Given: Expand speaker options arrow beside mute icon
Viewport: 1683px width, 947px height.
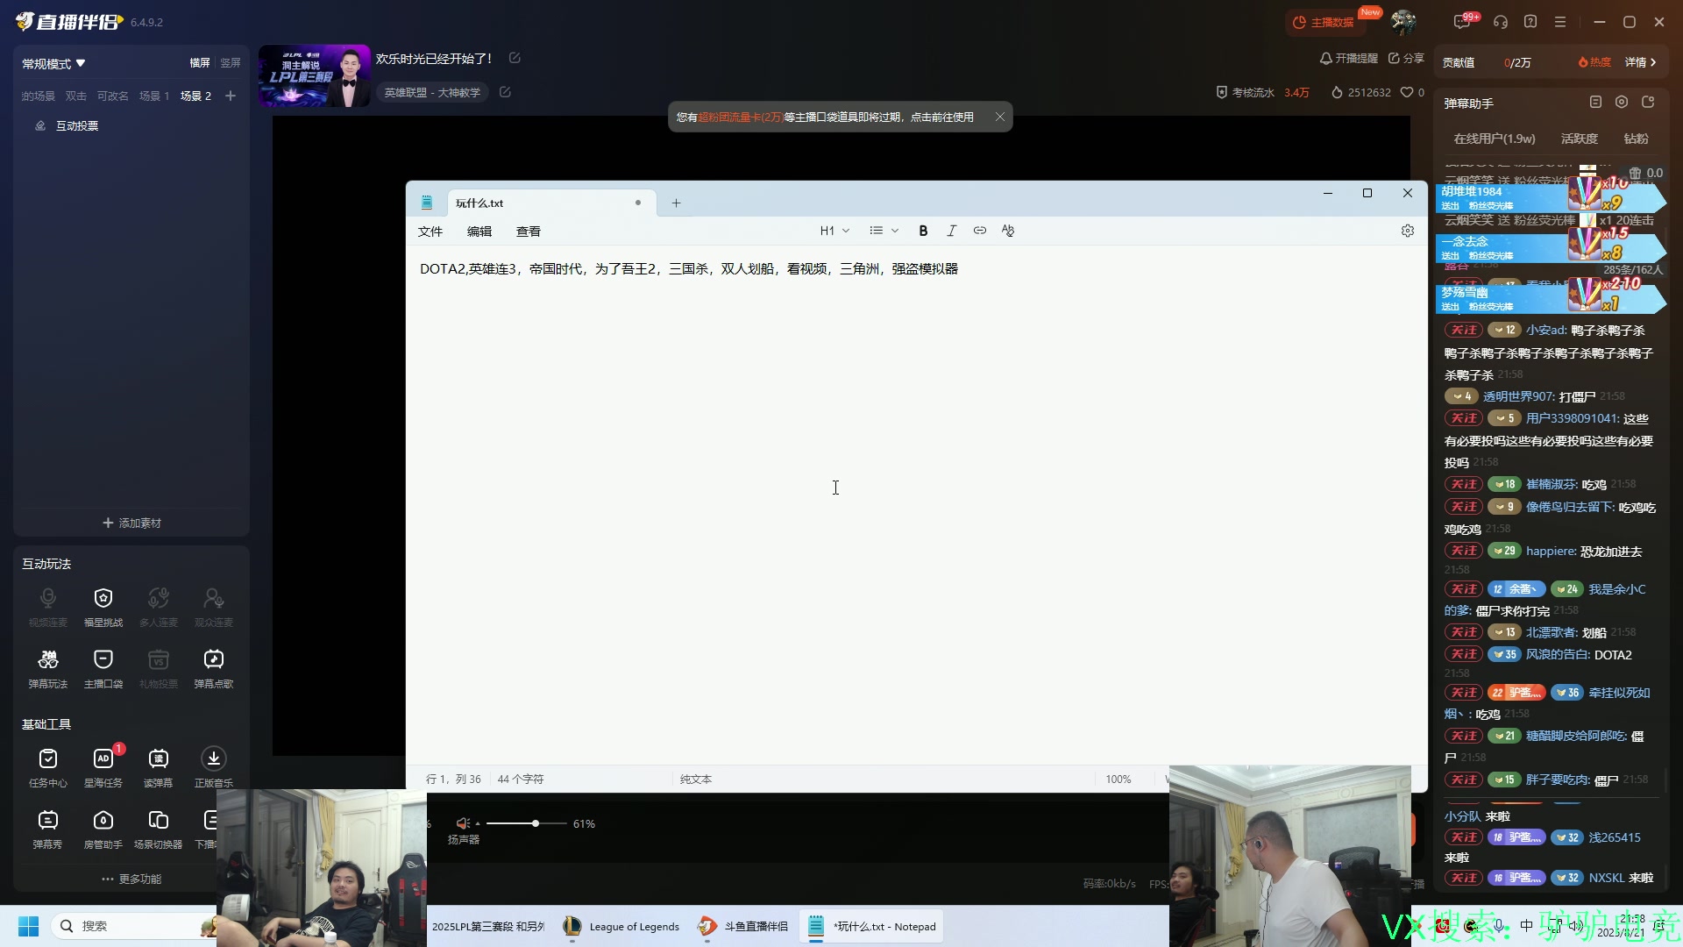Looking at the screenshot, I should (x=478, y=823).
